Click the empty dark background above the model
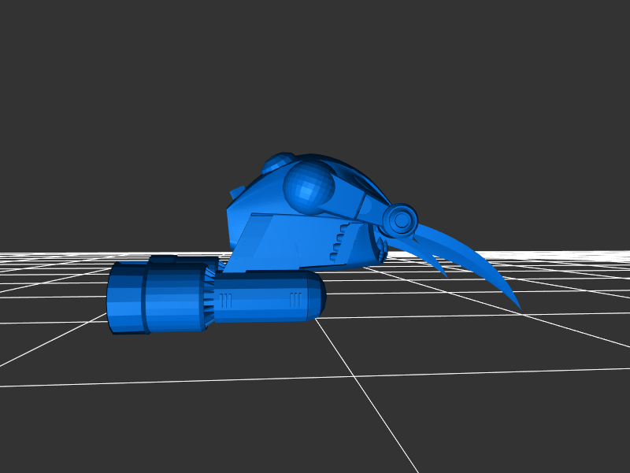630x473 pixels. (315, 71)
